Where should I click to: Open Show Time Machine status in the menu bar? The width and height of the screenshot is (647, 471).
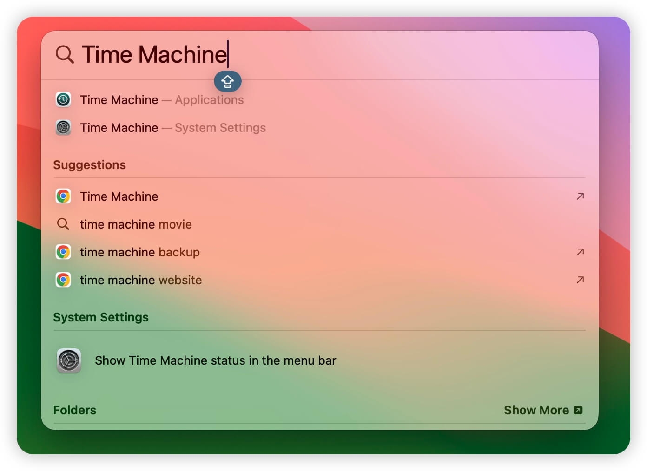216,360
